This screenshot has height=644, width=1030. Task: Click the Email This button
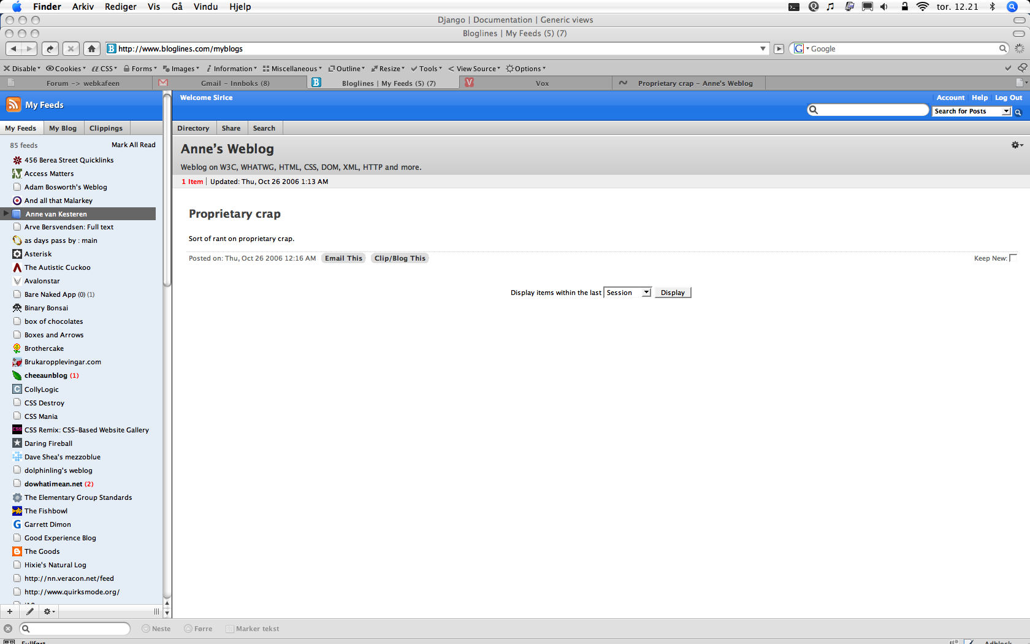pos(344,258)
